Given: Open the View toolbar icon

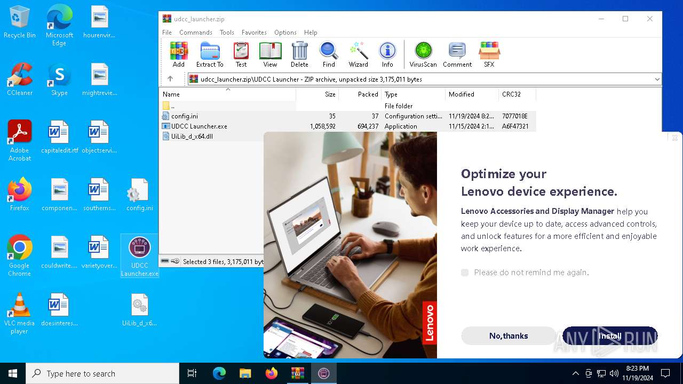Looking at the screenshot, I should click(x=270, y=55).
